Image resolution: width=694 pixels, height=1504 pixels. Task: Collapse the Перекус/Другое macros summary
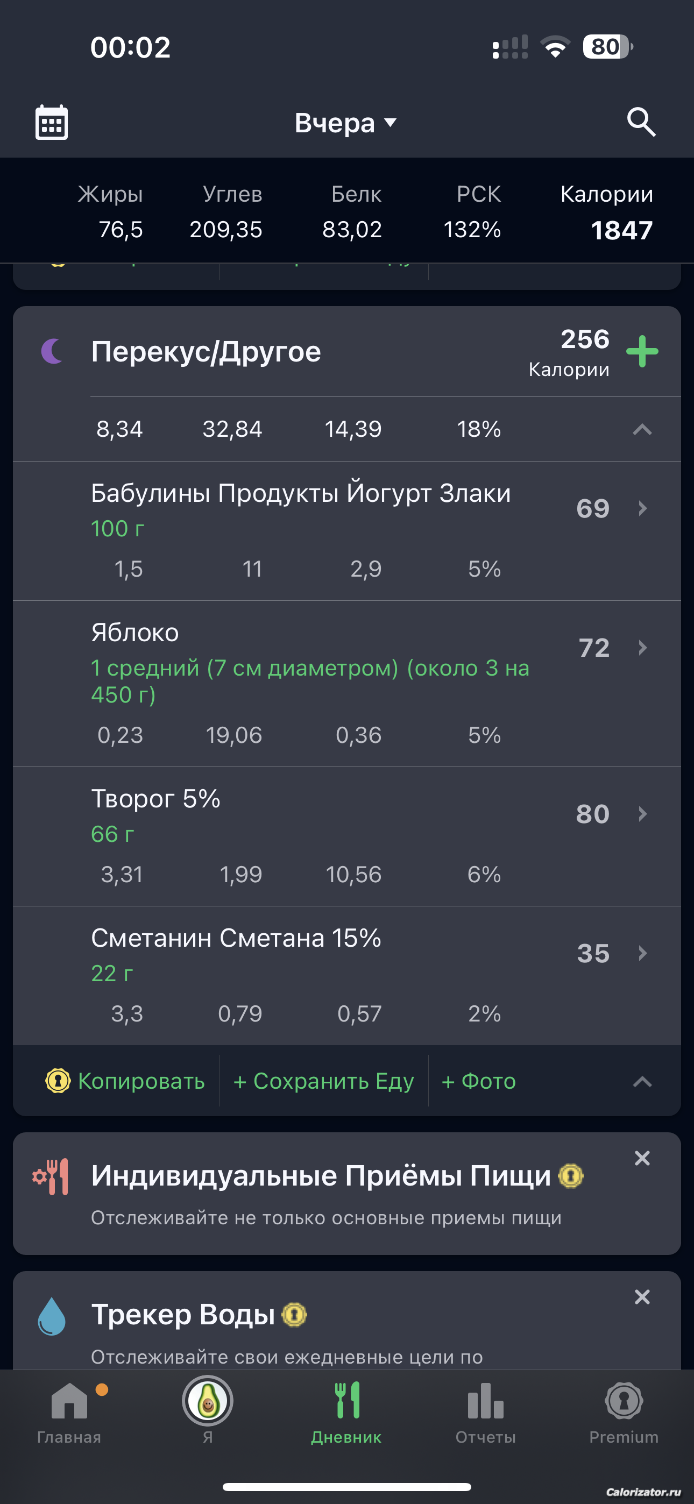[x=641, y=430]
